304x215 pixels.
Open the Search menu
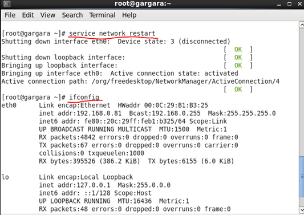tap(72, 15)
